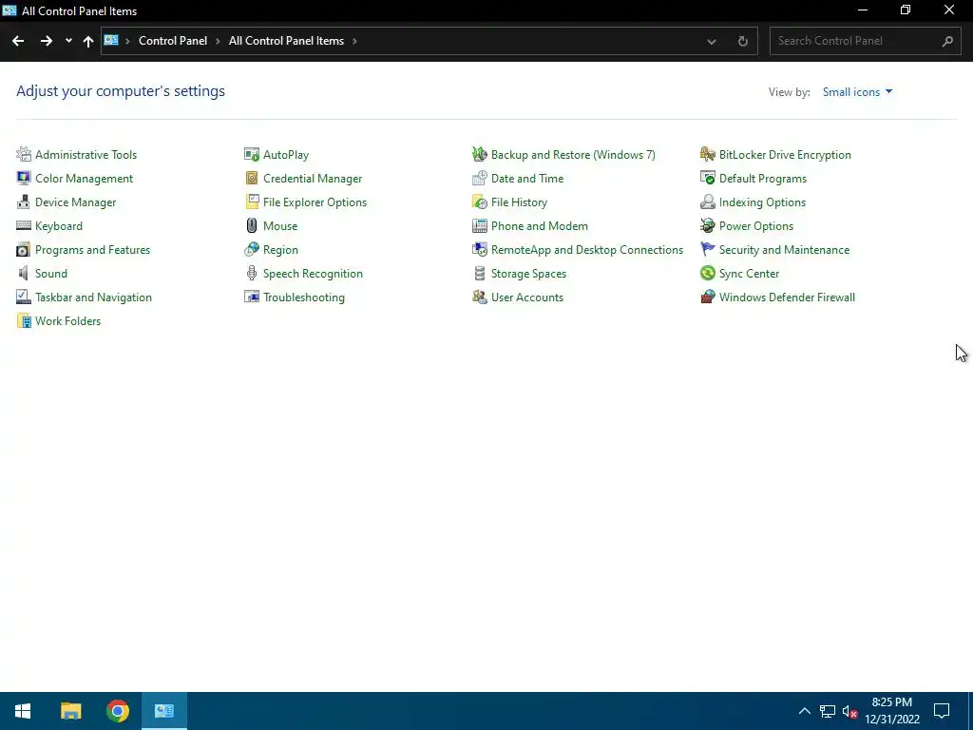Click the search magnifier icon
This screenshot has width=973, height=730.
pos(947,41)
